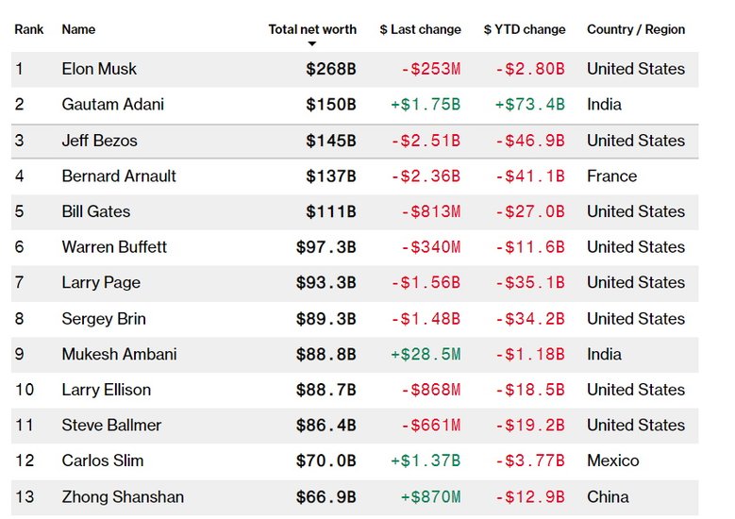Click the Country / Region column header
Image resolution: width=735 pixels, height=519 pixels.
point(636,29)
